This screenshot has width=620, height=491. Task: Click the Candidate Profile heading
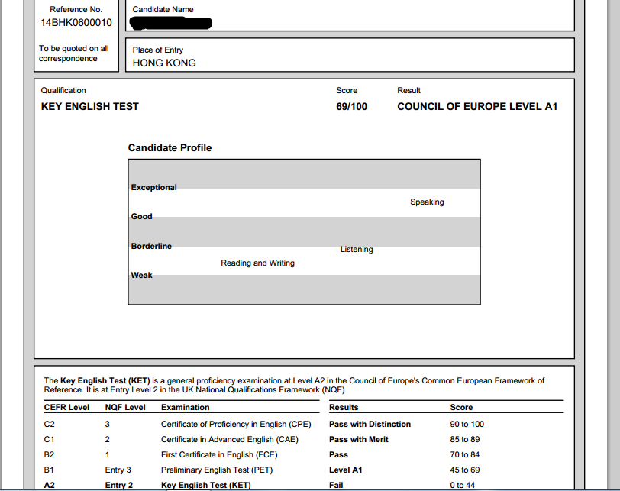[x=170, y=148]
